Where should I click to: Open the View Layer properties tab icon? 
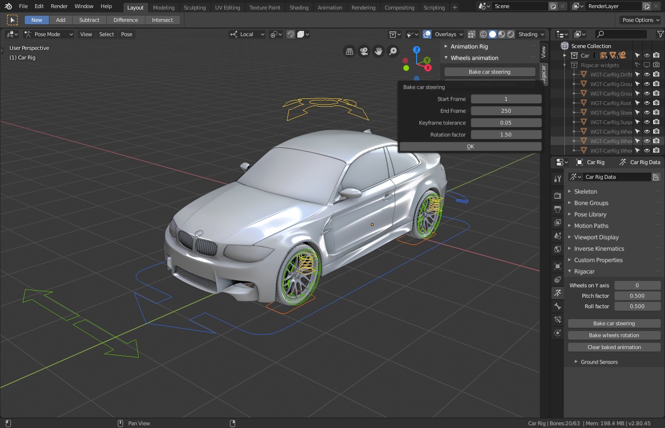(558, 222)
